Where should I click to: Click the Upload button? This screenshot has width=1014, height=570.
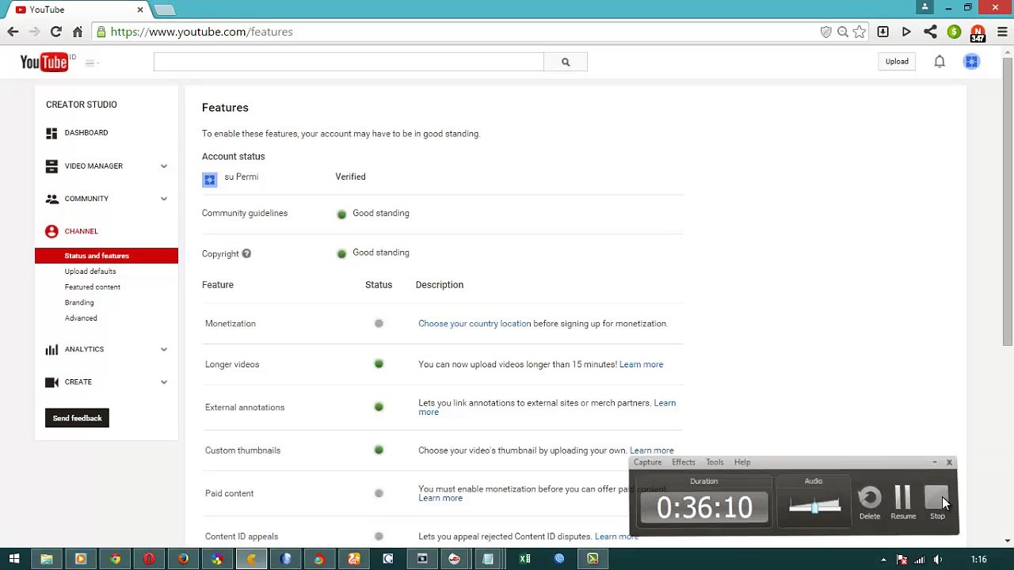[897, 62]
